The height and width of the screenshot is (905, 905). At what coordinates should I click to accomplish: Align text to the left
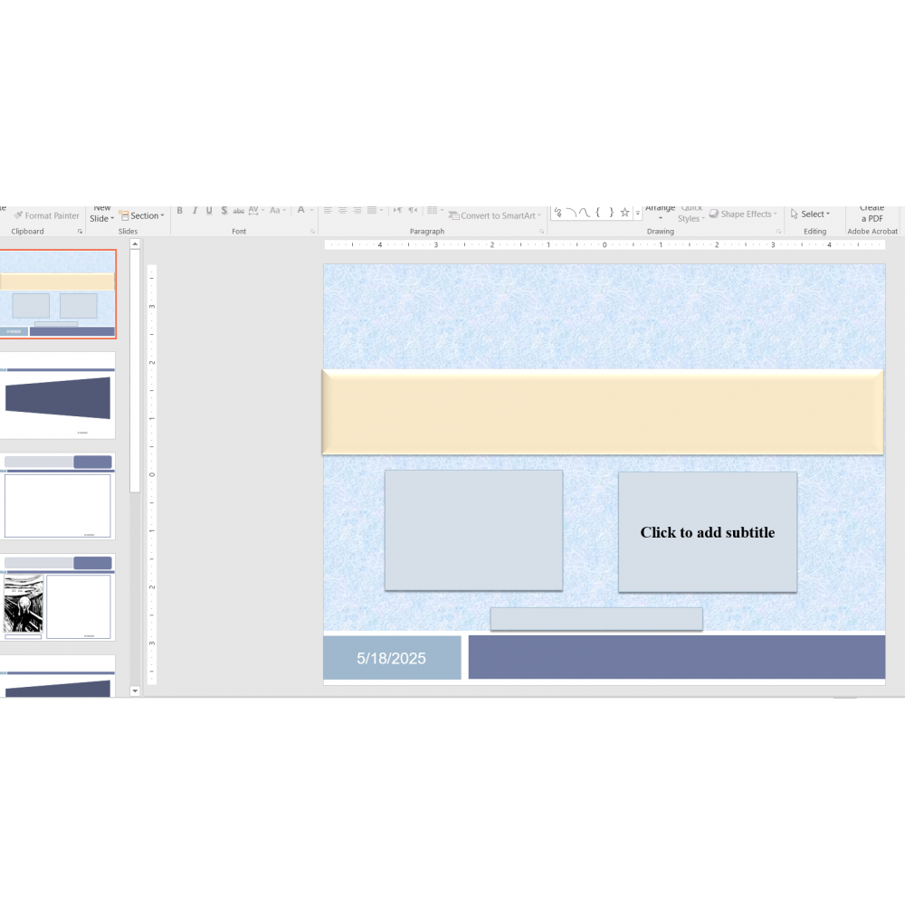pyautogui.click(x=328, y=211)
